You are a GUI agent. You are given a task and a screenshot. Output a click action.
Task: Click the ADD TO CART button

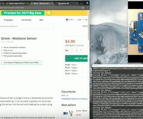tap(76, 58)
